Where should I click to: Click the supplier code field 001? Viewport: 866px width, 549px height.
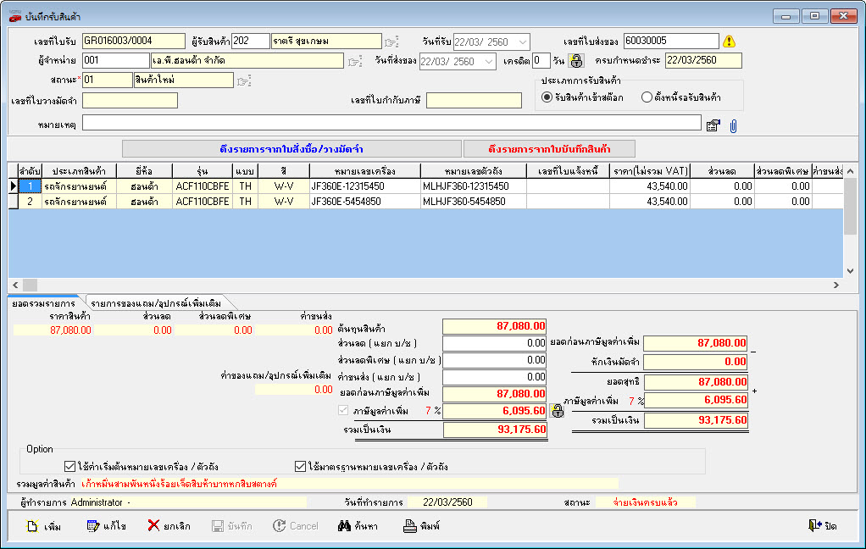coord(115,61)
